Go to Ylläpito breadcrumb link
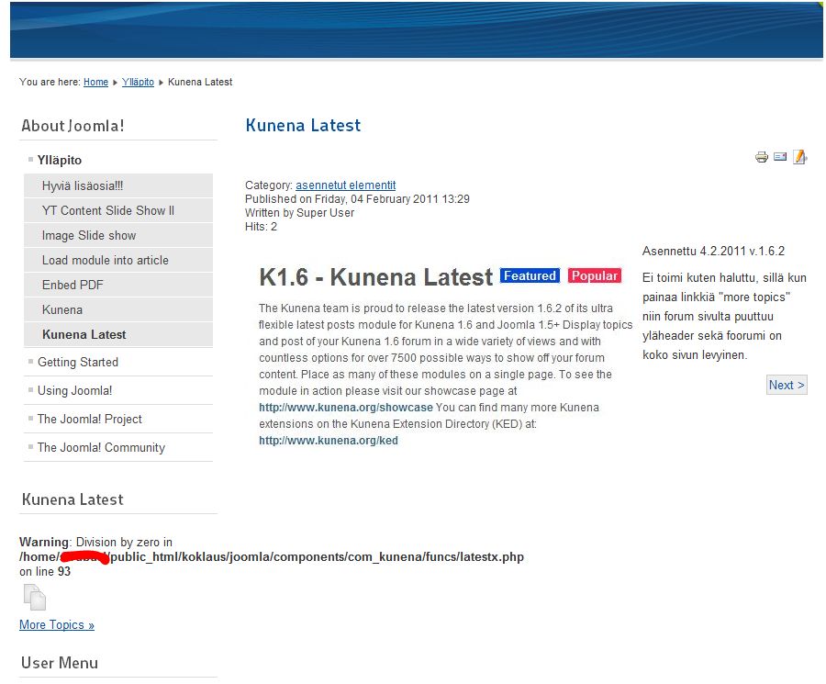This screenshot has width=826, height=684. click(138, 82)
